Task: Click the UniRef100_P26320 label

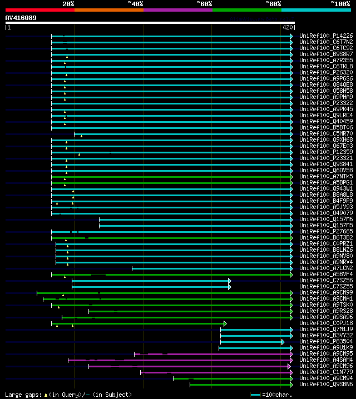Action: [326, 72]
